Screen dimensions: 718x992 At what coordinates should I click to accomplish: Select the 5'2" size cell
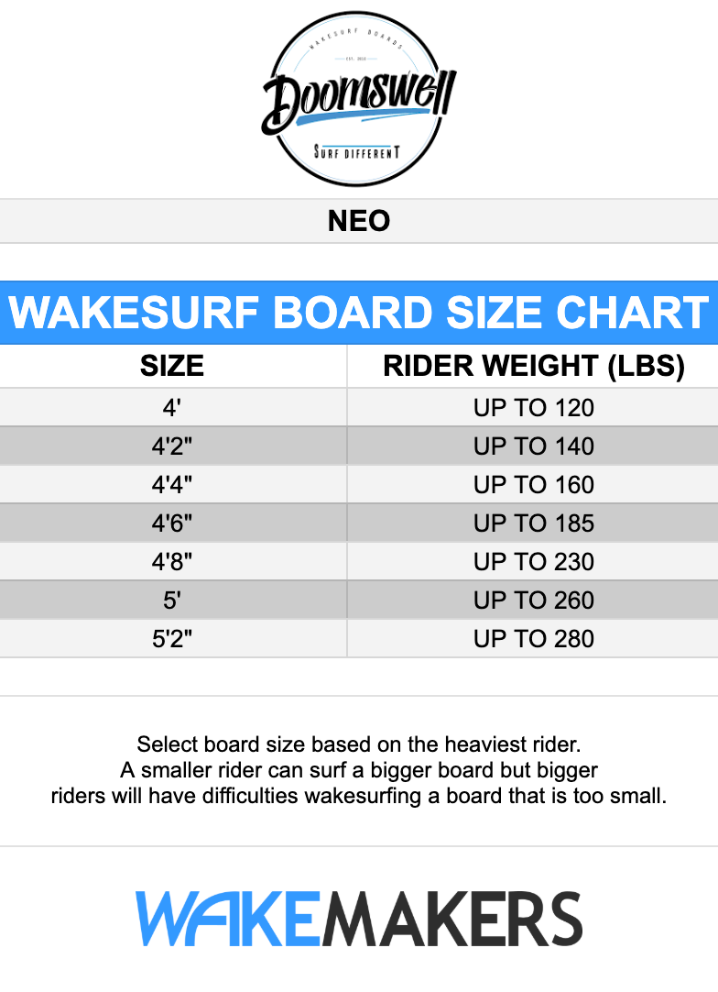[x=172, y=639]
